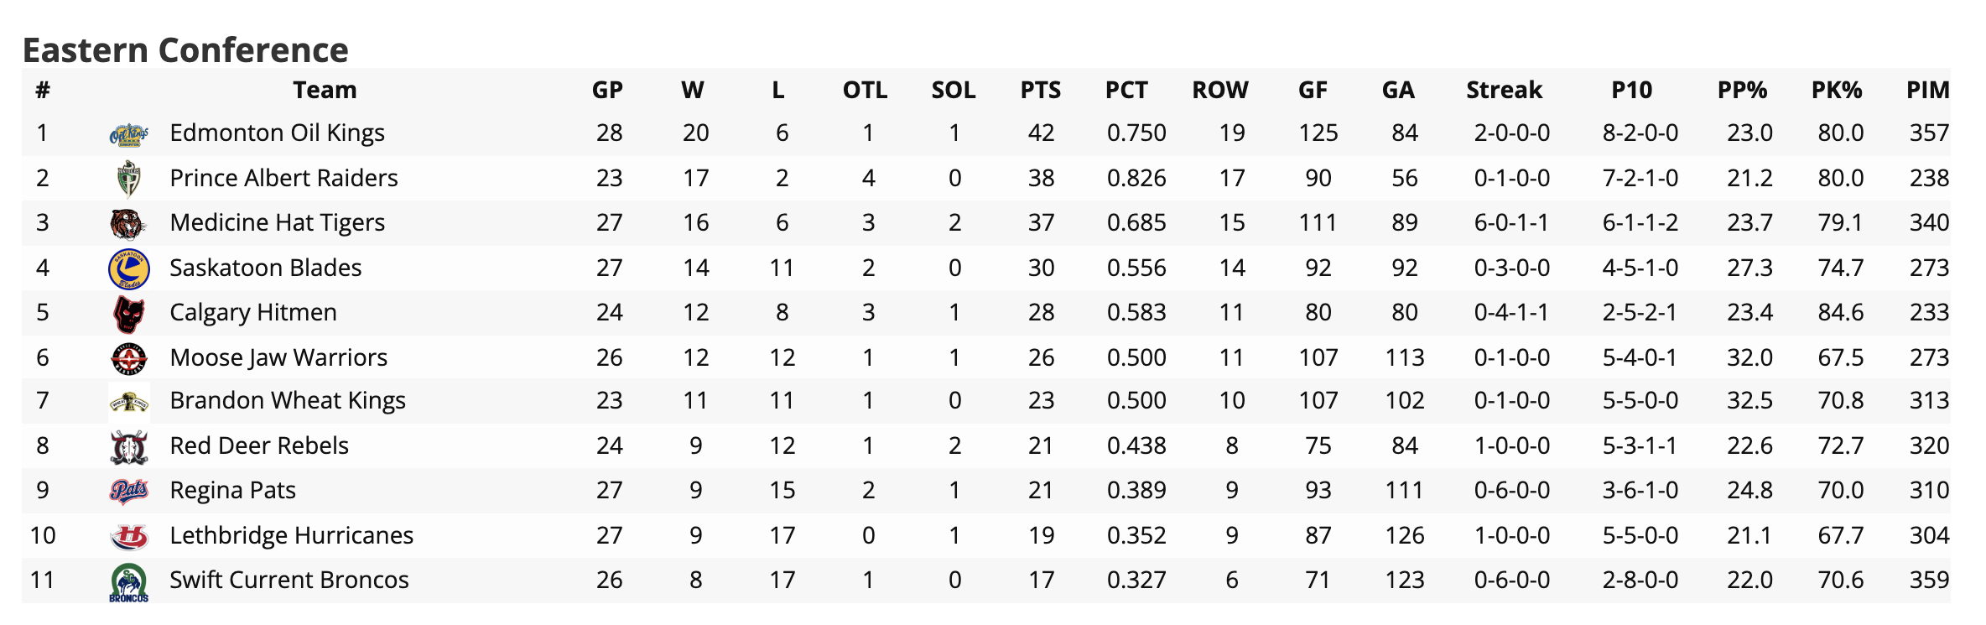The height and width of the screenshot is (625, 1986).
Task: Click the Brandon Wheat Kings logo
Action: [x=129, y=402]
